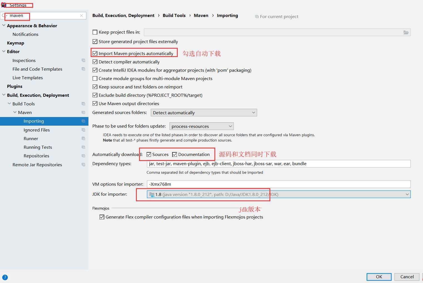
Task: Toggle Generate Flex compiler configuration files checkbox
Action: pos(102,217)
